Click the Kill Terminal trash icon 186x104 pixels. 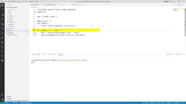(x=179, y=54)
